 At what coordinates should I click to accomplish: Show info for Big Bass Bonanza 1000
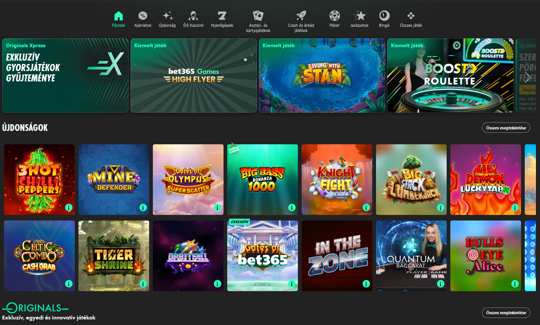[x=292, y=207]
